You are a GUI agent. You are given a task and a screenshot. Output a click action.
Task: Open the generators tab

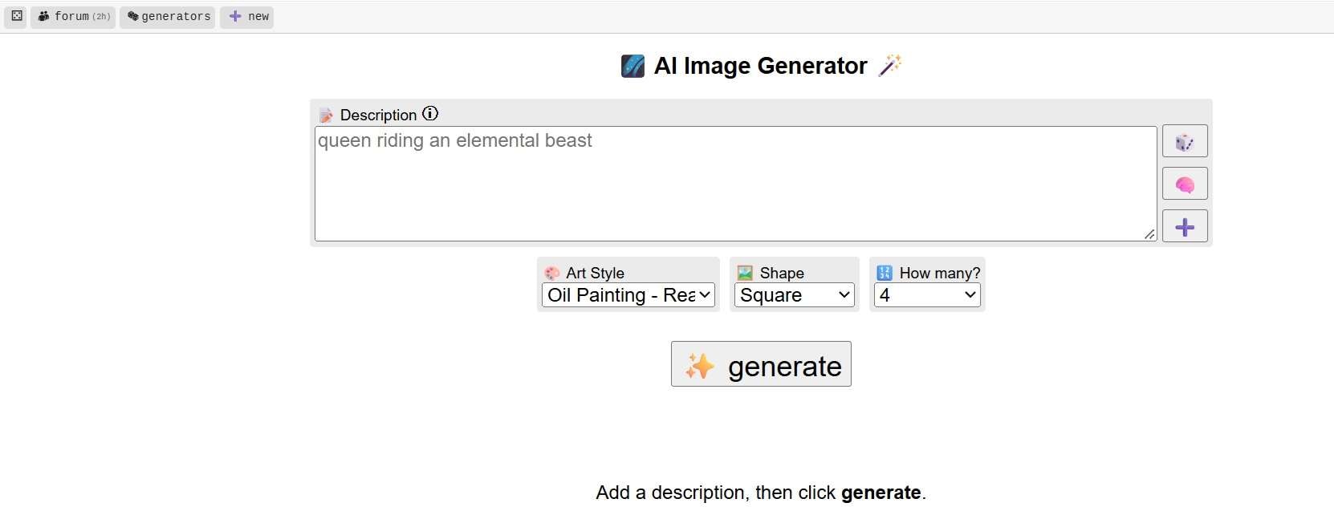(x=167, y=16)
